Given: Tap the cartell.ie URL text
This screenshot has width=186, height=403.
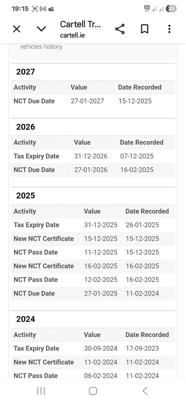Looking at the screenshot, I should (x=73, y=35).
